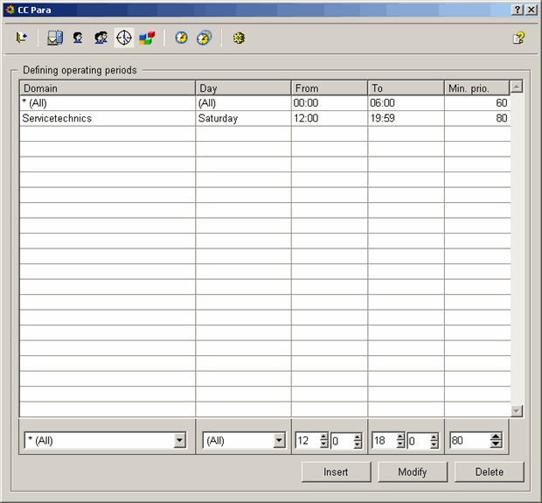Viewport: 542px width, 503px height.
Task: Click the Min. prio. spinner arrows
Action: (496, 441)
